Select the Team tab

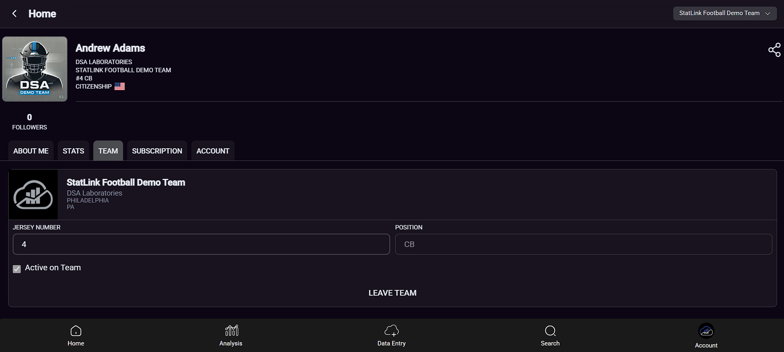108,151
